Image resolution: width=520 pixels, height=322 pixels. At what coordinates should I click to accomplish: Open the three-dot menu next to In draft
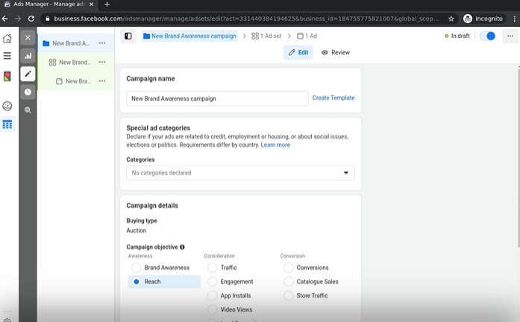coord(509,36)
